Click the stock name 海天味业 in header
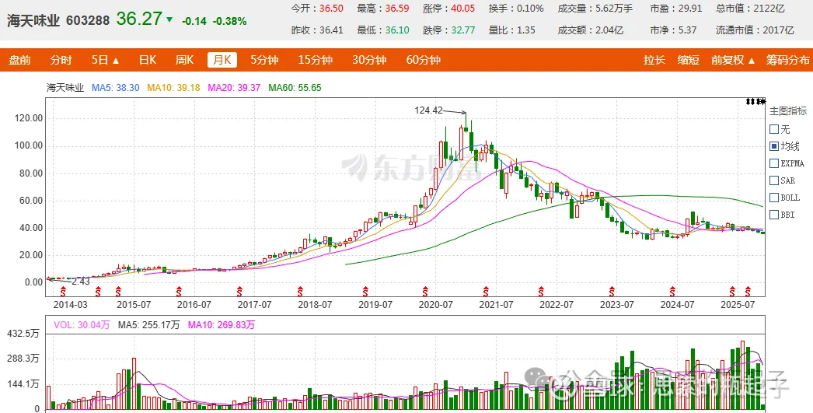The image size is (813, 413). 33,21
